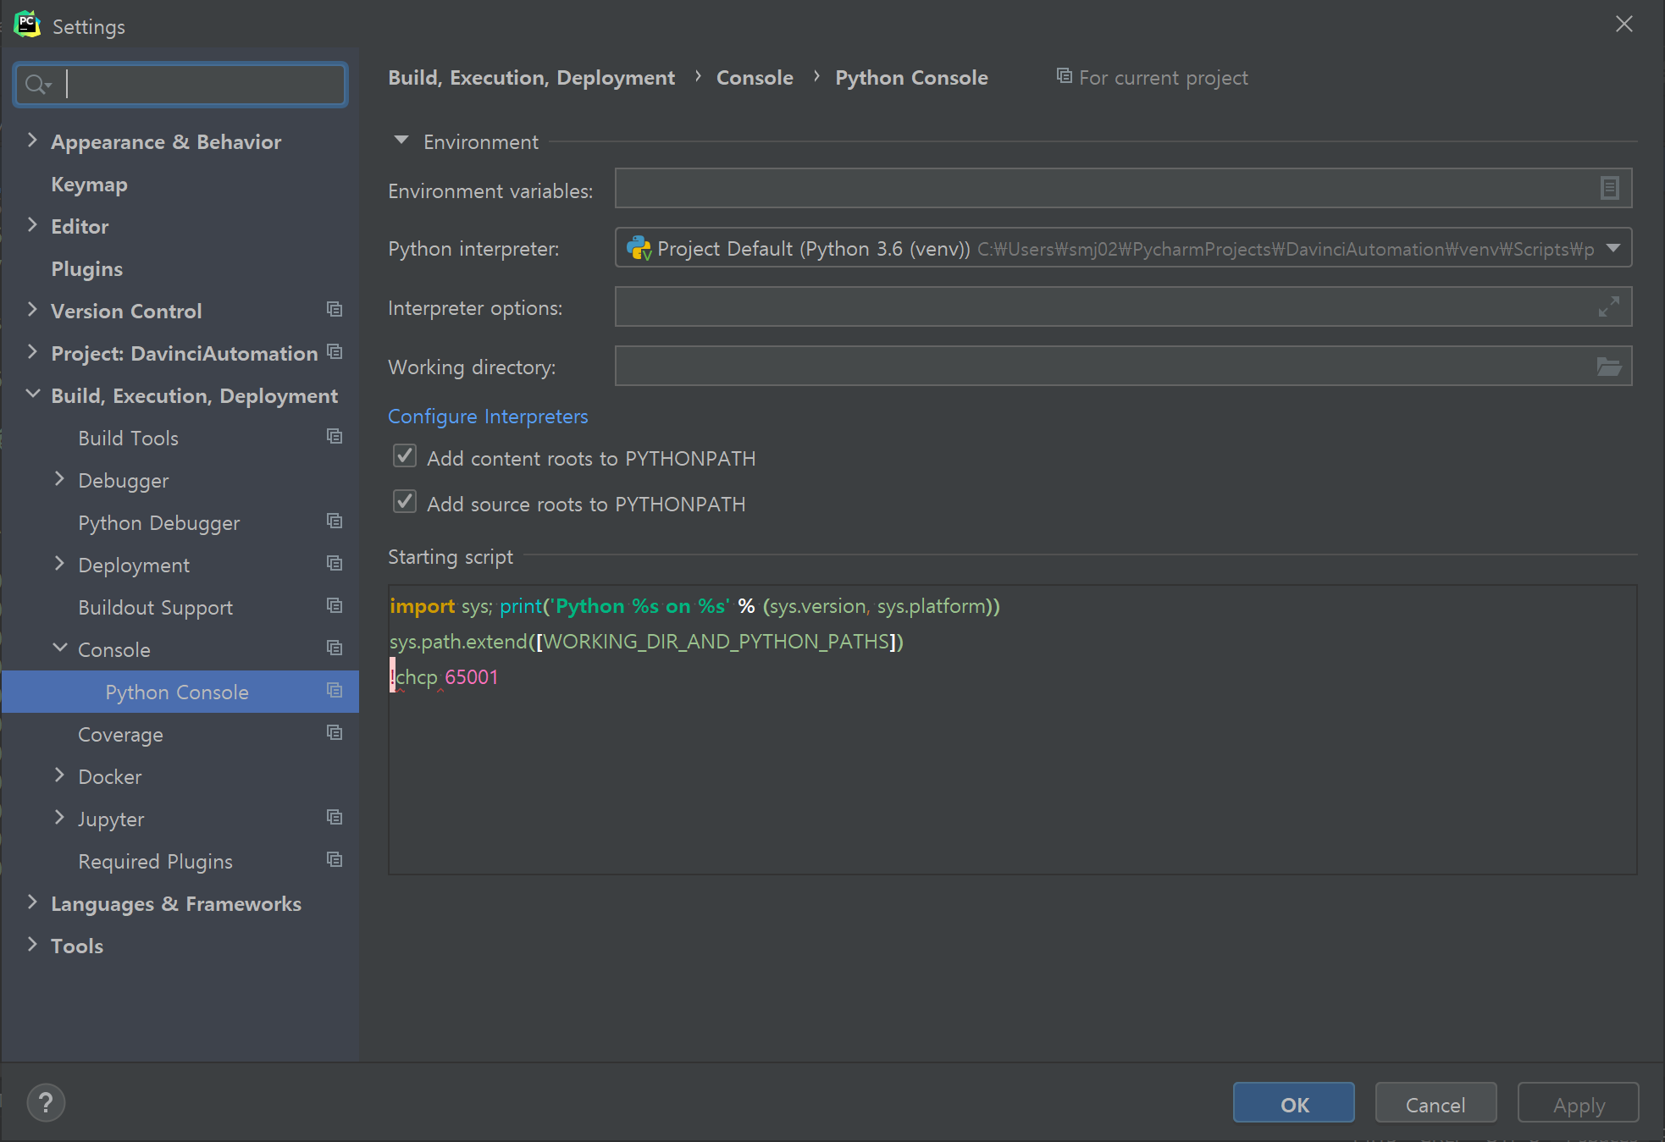Click the help question mark icon
This screenshot has height=1142, width=1665.
coord(46,1102)
